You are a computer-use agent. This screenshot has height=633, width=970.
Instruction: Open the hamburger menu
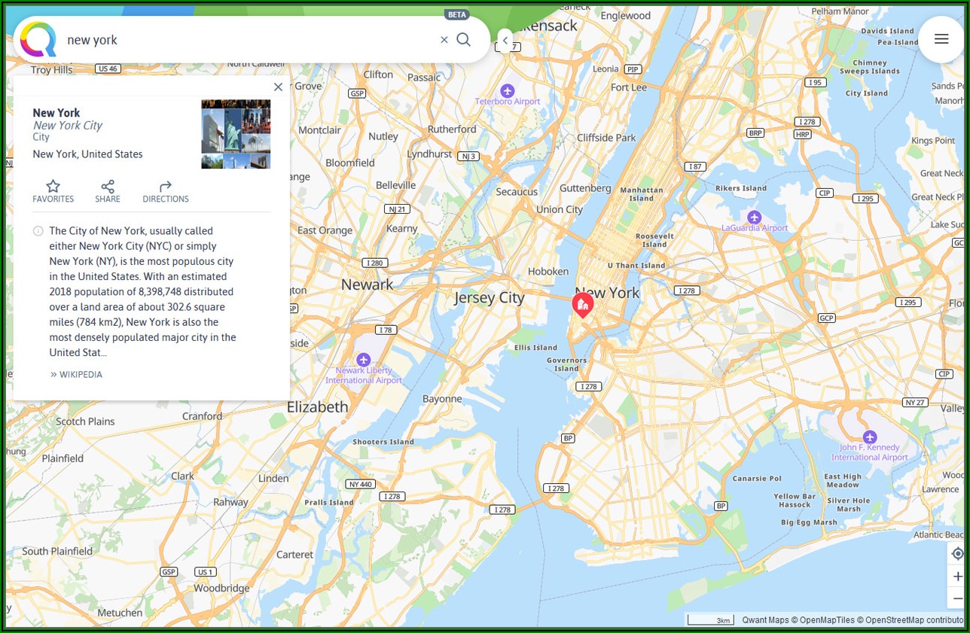(941, 39)
